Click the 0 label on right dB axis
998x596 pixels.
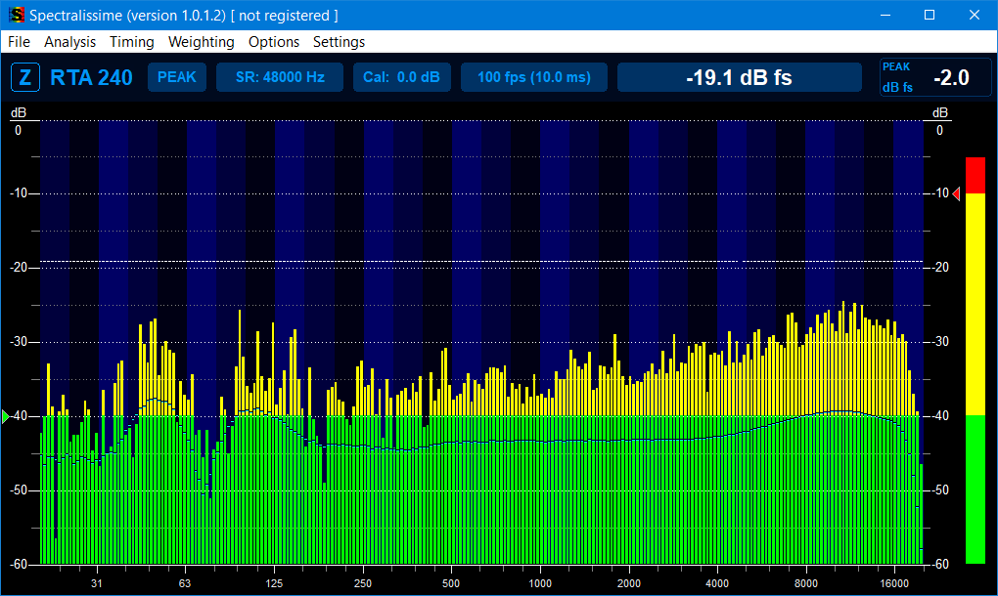click(x=940, y=130)
